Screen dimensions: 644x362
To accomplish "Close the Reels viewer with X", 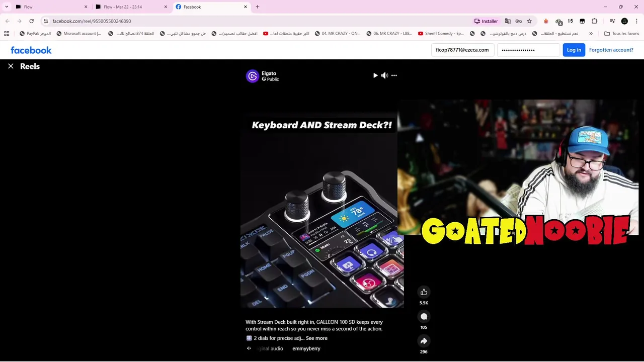I will click(x=11, y=66).
